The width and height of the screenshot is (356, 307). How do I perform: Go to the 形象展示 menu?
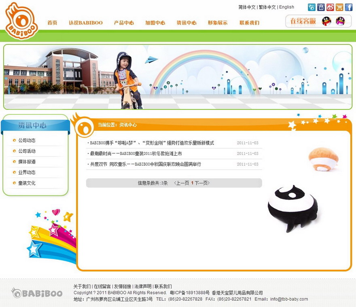pos(218,23)
